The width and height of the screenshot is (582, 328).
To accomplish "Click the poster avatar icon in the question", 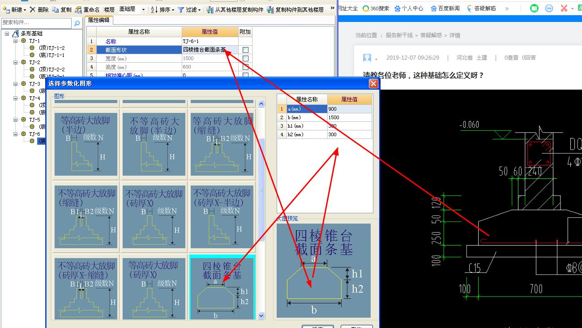I will (x=367, y=58).
